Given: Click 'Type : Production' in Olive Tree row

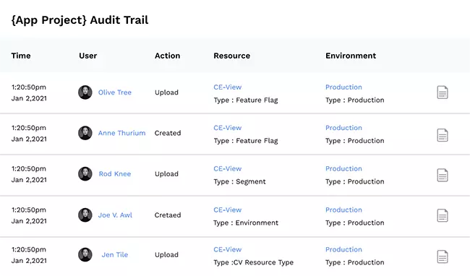Looking at the screenshot, I should 355,100.
